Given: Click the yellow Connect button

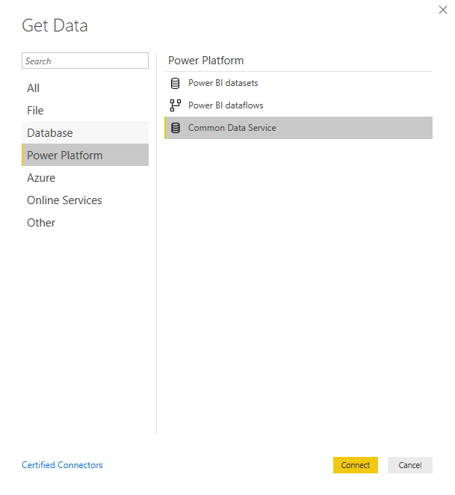Looking at the screenshot, I should (x=356, y=465).
